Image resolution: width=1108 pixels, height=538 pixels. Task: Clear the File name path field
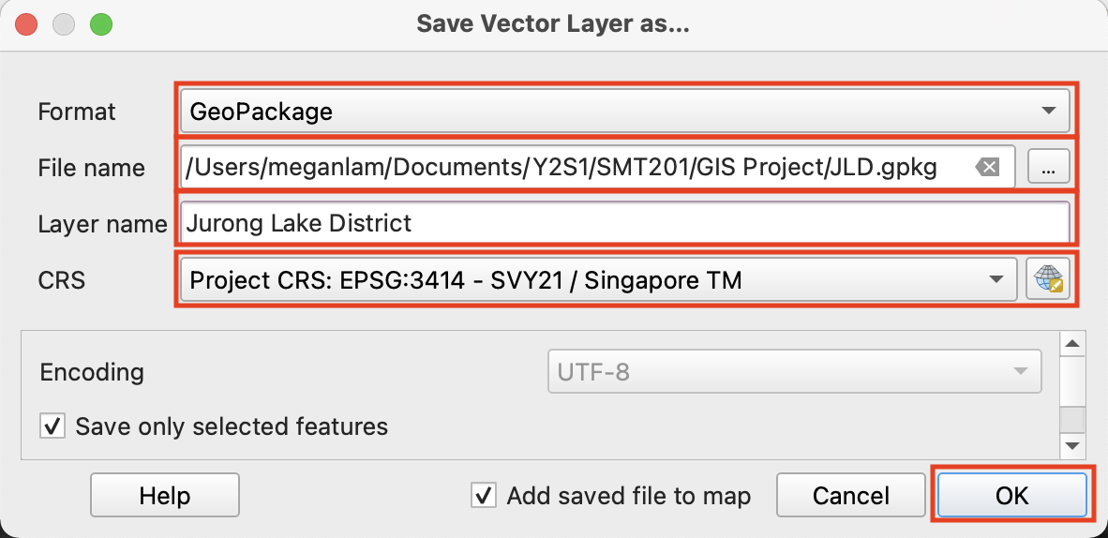point(987,168)
